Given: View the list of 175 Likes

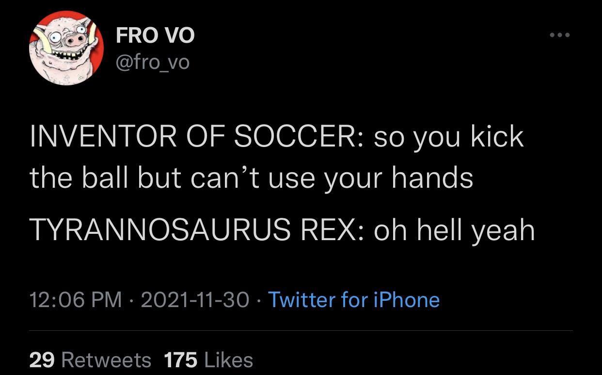Looking at the screenshot, I should click(208, 360).
